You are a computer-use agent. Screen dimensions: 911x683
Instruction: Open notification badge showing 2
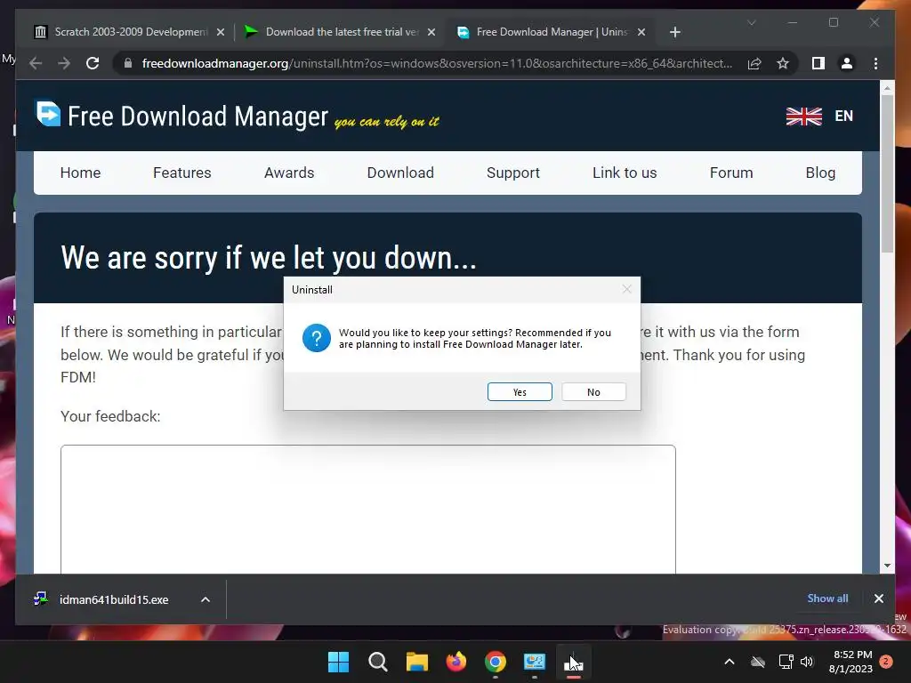pyautogui.click(x=886, y=662)
